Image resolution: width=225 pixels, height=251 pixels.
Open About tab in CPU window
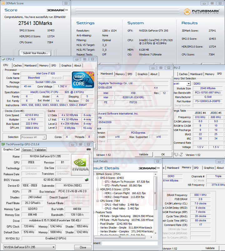(77, 65)
